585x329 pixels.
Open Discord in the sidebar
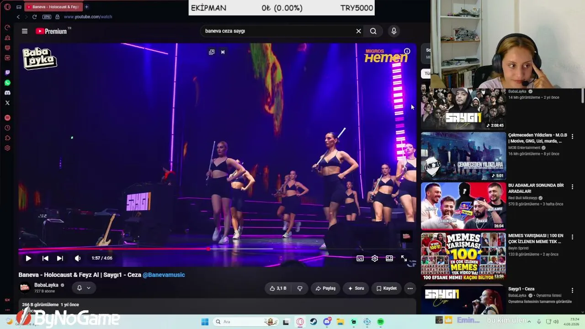click(7, 93)
